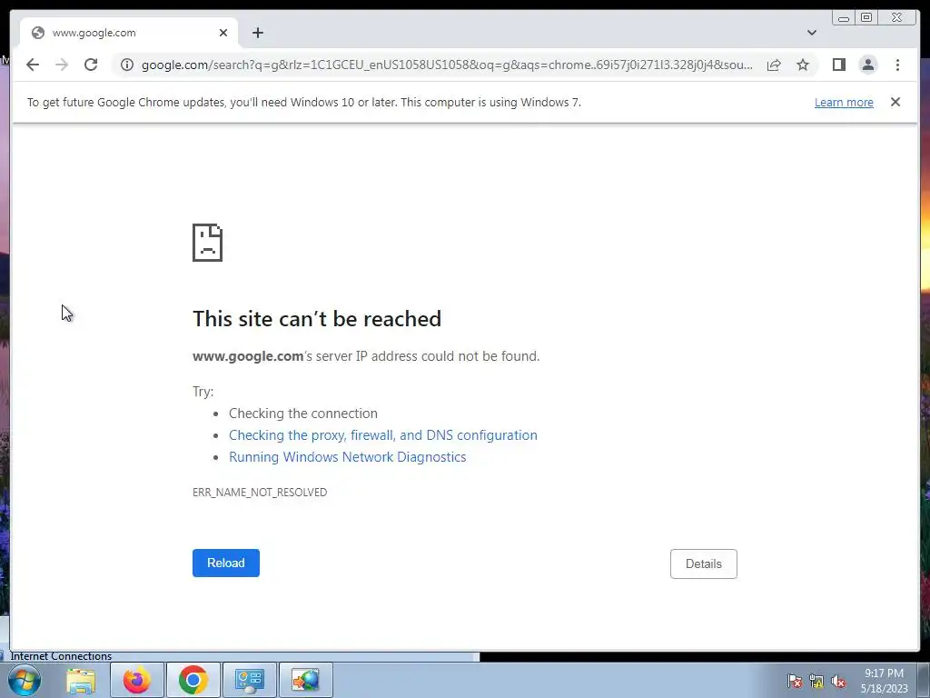Open Chrome's three-dot menu
Screen dimensions: 930x698
897,65
